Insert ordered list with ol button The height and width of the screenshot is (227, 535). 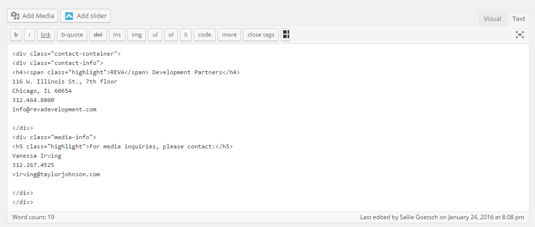coord(171,35)
